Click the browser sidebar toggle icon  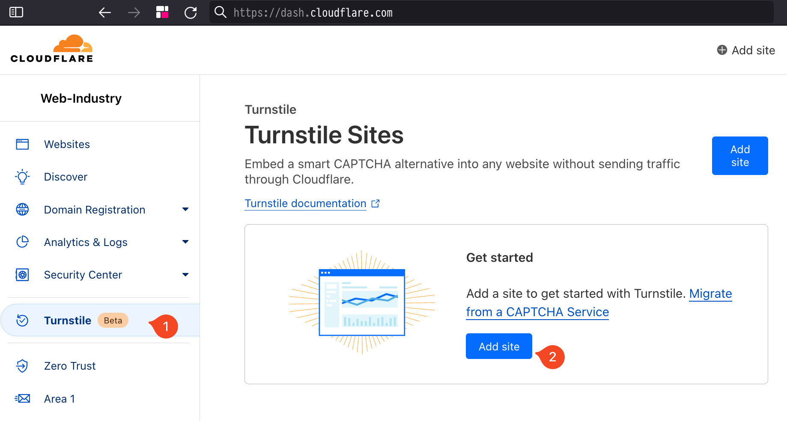(x=16, y=12)
